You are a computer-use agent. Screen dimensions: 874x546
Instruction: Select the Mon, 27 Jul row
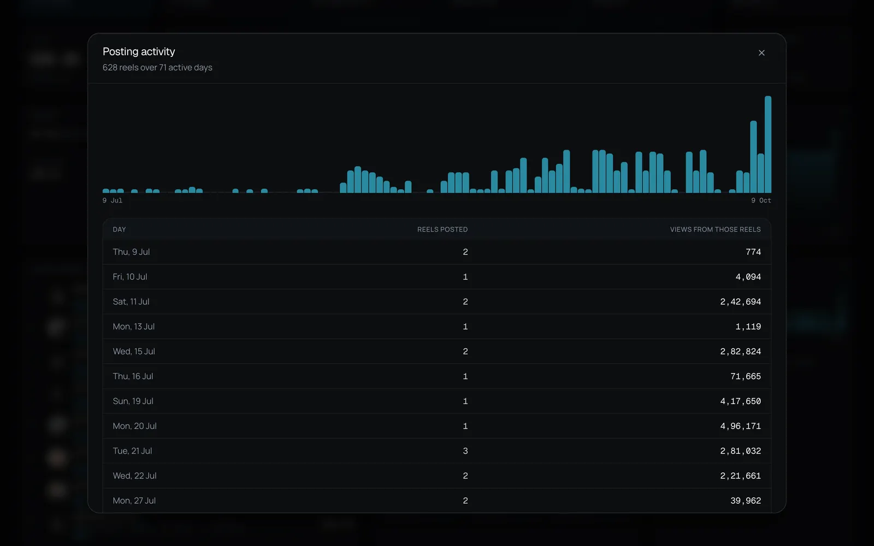click(x=437, y=500)
